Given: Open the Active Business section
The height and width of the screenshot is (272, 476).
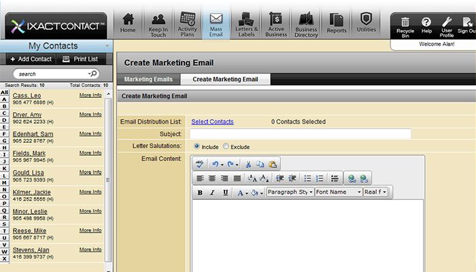Looking at the screenshot, I should (x=276, y=24).
